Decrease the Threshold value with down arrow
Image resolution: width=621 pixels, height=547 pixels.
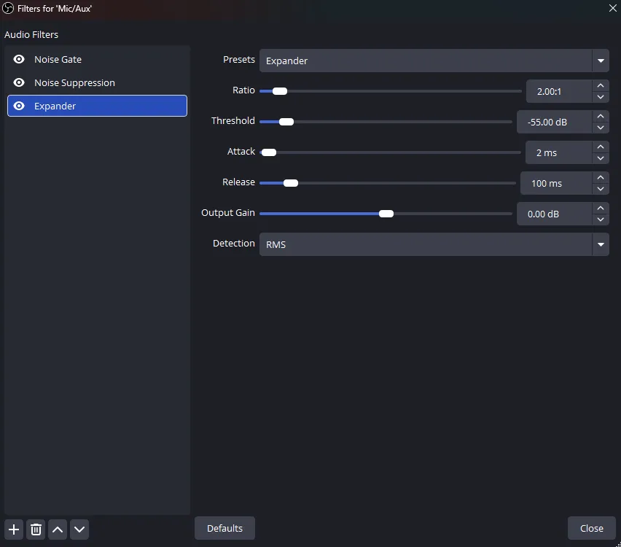pos(600,128)
